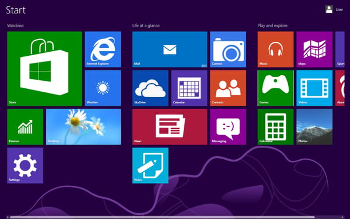
Task: Open the Mail tile
Action: coord(170,49)
